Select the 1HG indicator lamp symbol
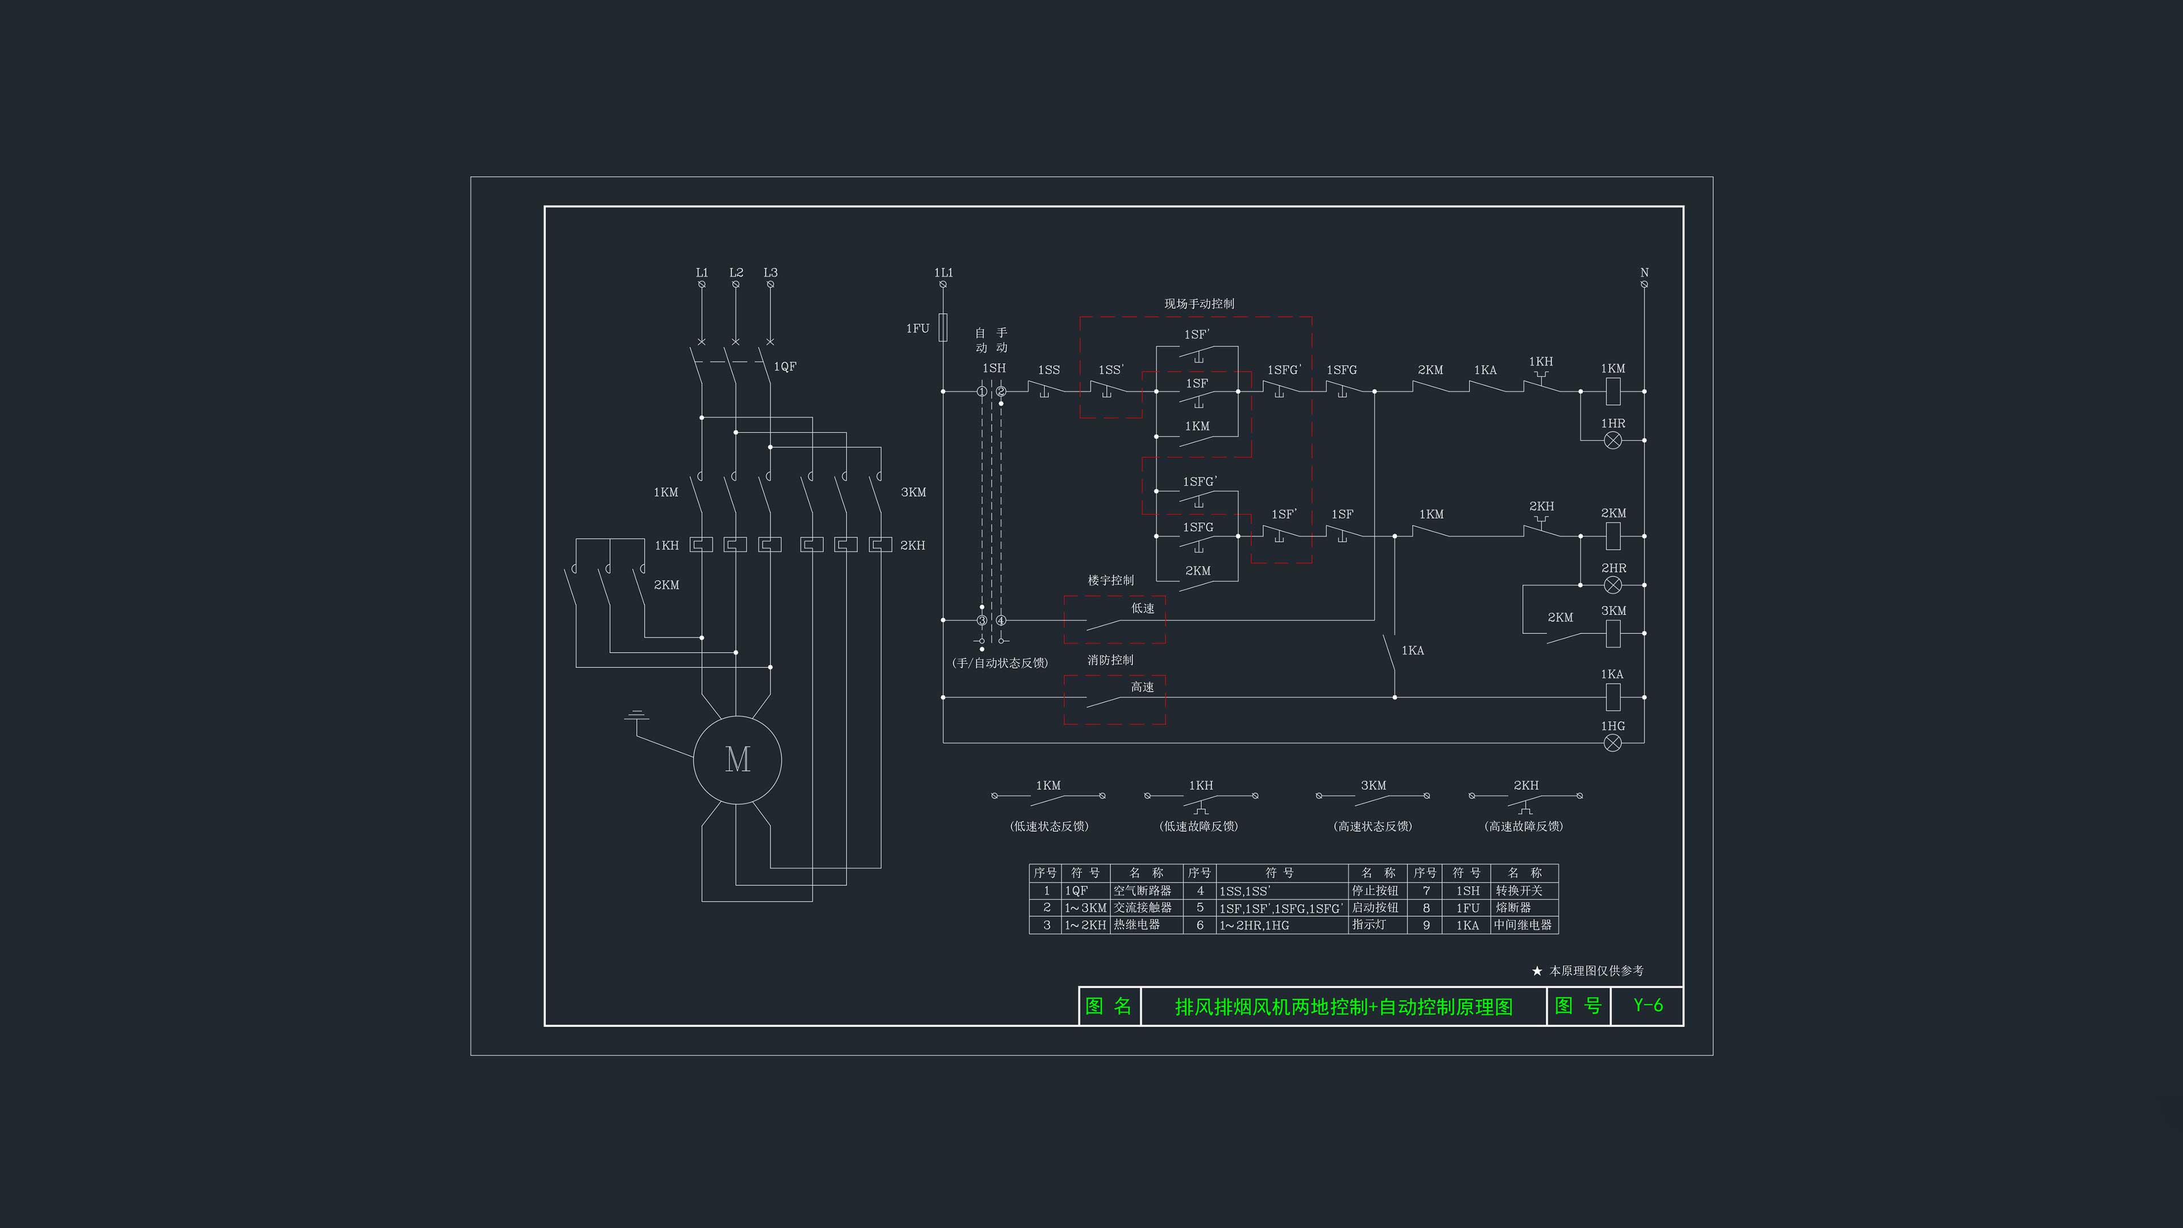 pyautogui.click(x=1613, y=742)
